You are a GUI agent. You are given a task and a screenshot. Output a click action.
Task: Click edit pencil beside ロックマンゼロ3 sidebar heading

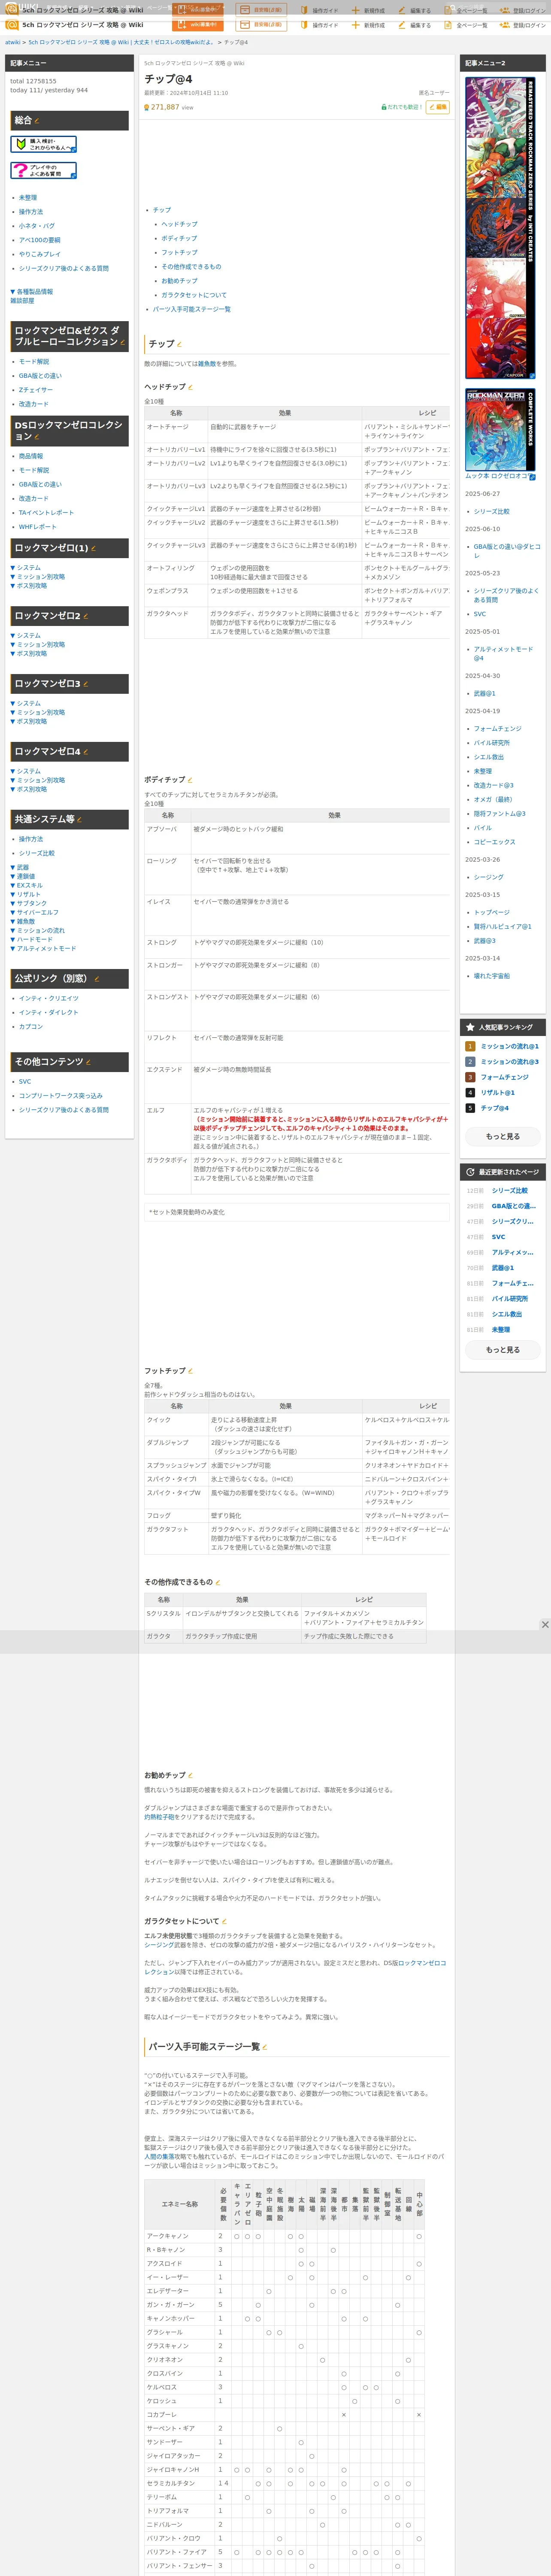85,685
